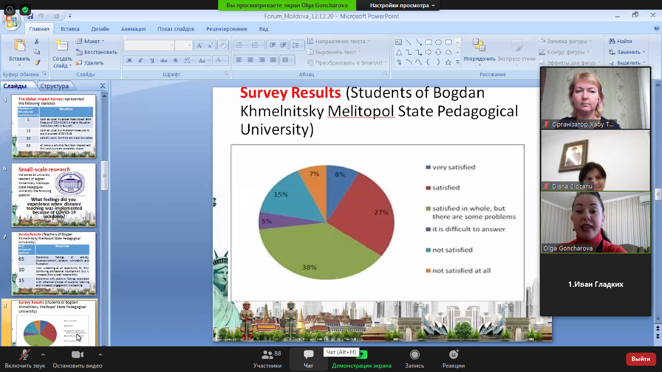Viewport: 662px width, 372px height.
Task: Expand the Настройки просмотра dropdown
Action: tap(402, 5)
